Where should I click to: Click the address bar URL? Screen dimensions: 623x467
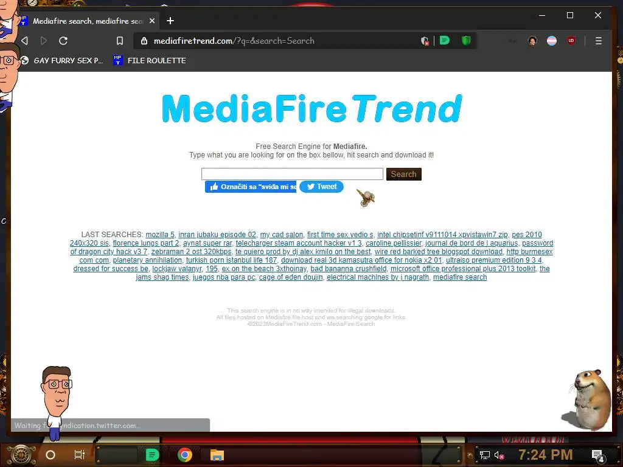pyautogui.click(x=234, y=41)
